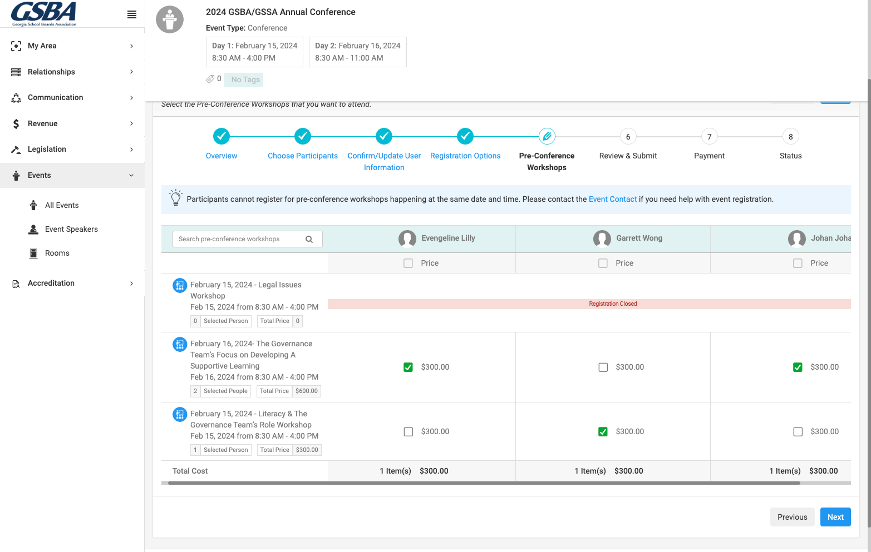The image size is (871, 552).
Task: Expand the Accreditation menu chevron
Action: click(x=132, y=284)
